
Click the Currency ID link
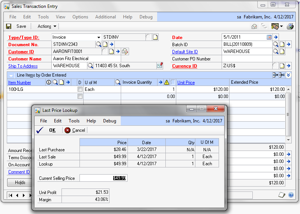(x=184, y=66)
